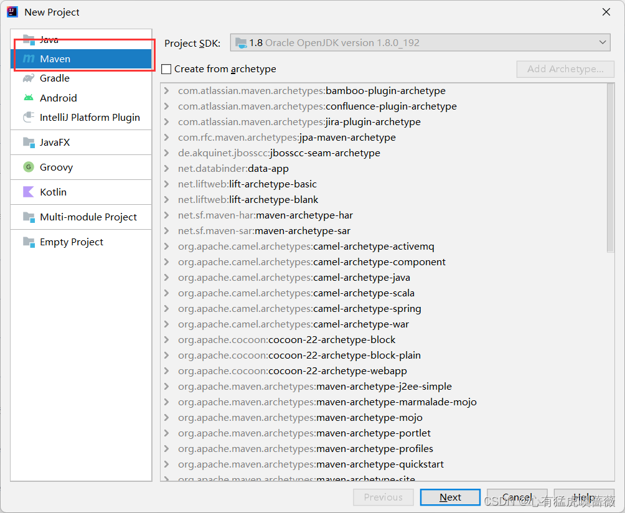The width and height of the screenshot is (625, 513).
Task: Close the New Project dialog
Action: pos(606,12)
